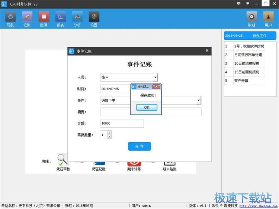Screen dimensions: 279x209
Task: Select todo row 月初银行回单处理
Action: (245, 55)
